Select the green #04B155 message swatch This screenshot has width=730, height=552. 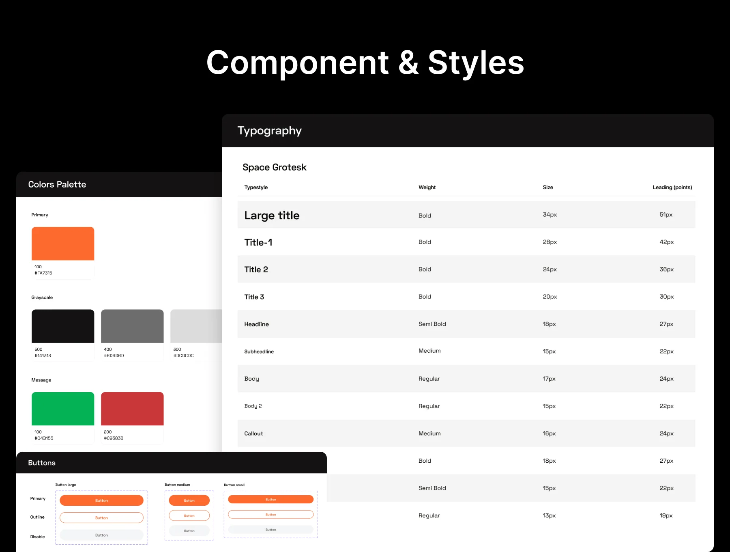pos(63,409)
